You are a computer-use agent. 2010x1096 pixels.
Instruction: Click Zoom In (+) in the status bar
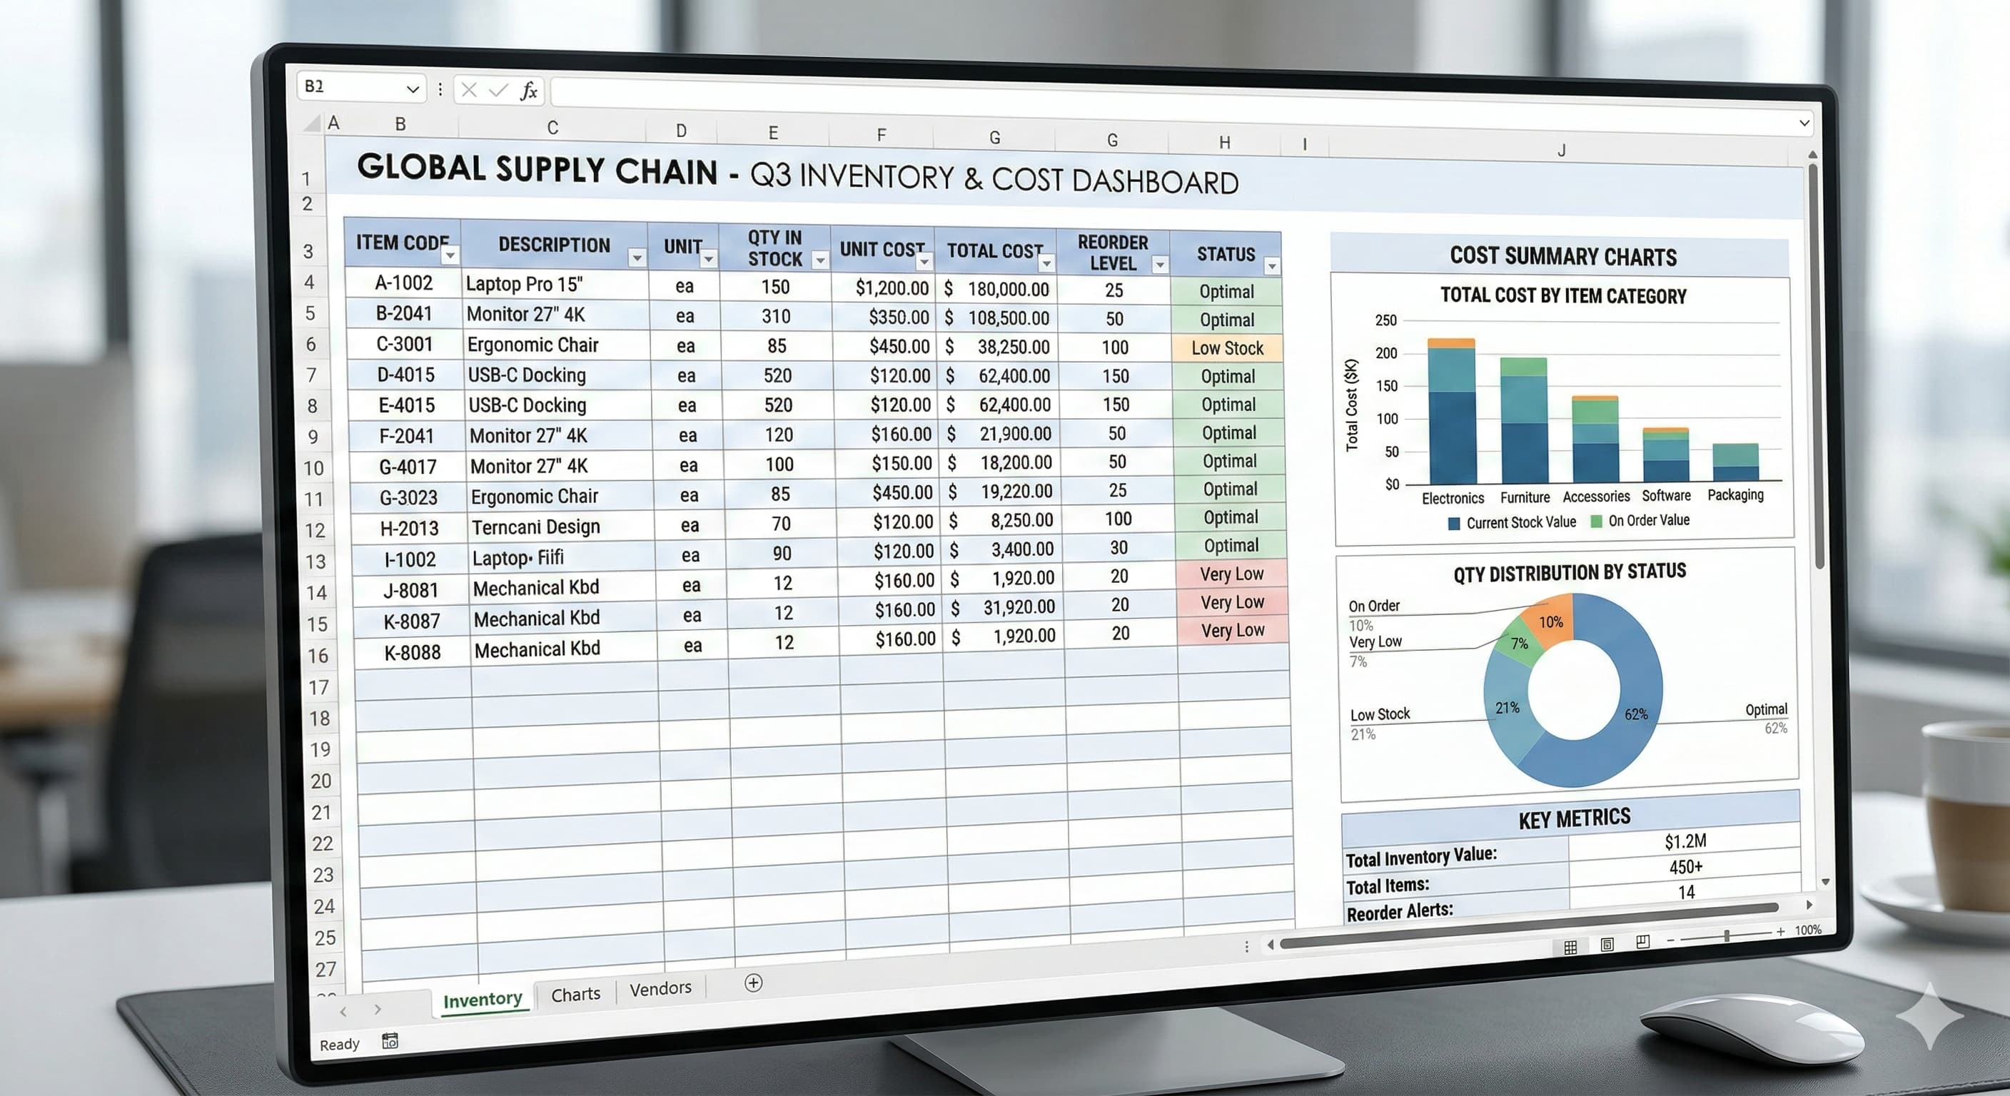tap(1782, 930)
